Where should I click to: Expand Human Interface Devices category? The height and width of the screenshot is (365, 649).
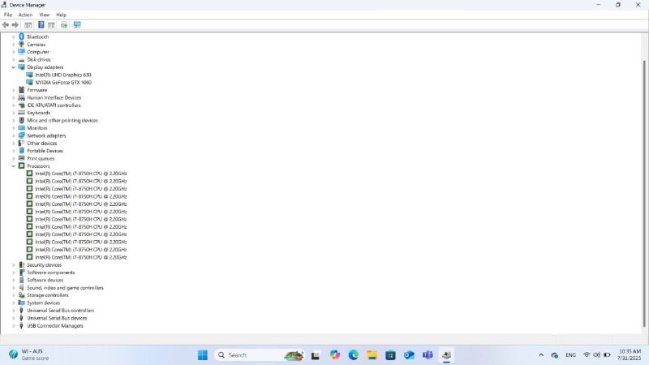[13, 97]
